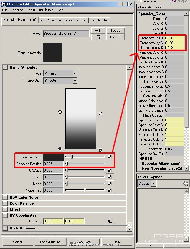Click checker map icon next to Selected Color

click(110, 157)
